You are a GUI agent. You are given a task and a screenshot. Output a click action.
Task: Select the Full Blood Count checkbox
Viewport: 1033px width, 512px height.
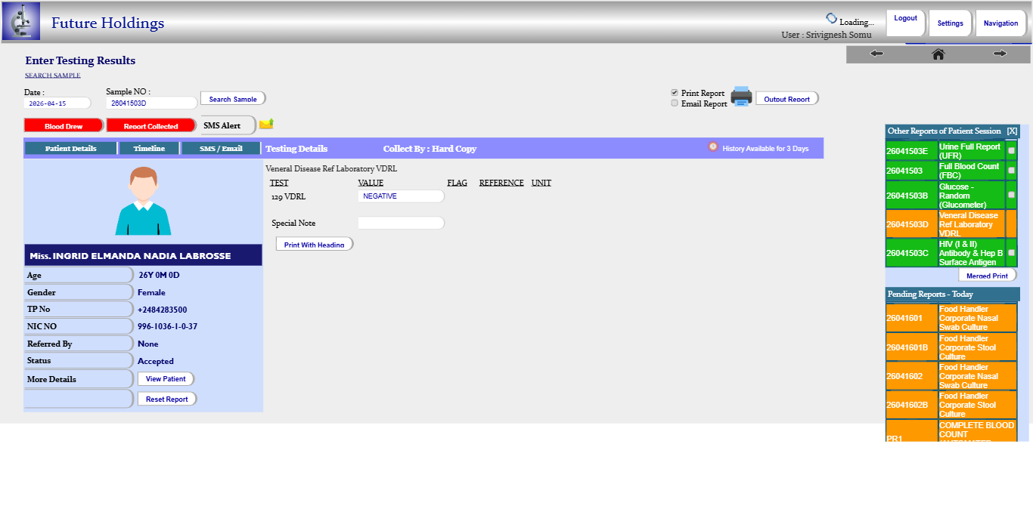click(1011, 171)
